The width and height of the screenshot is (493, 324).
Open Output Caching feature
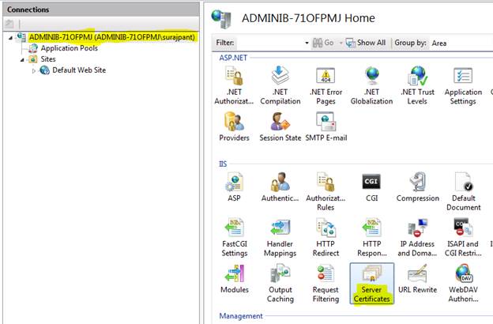(280, 284)
